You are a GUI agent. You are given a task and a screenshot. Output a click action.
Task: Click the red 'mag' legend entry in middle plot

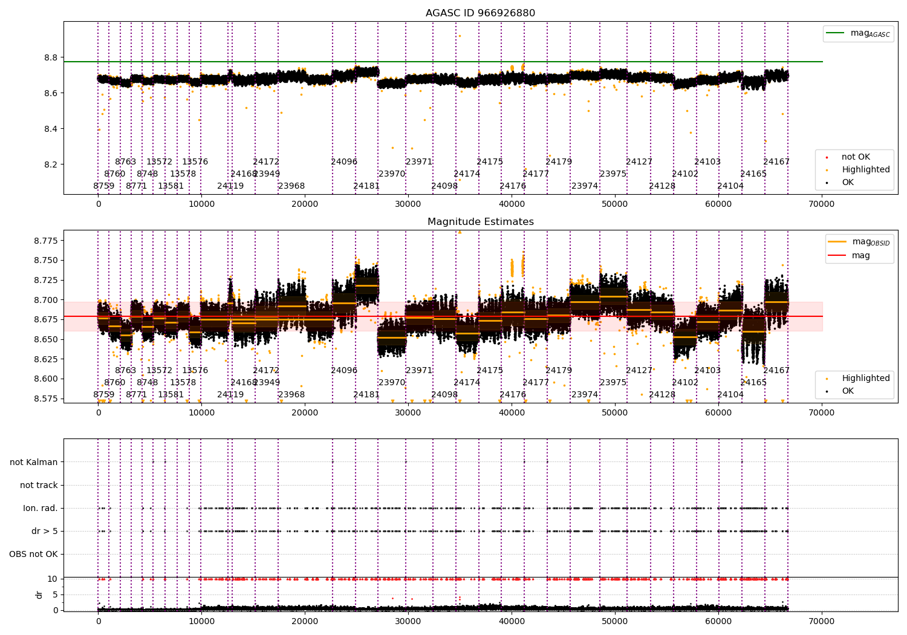pos(849,256)
